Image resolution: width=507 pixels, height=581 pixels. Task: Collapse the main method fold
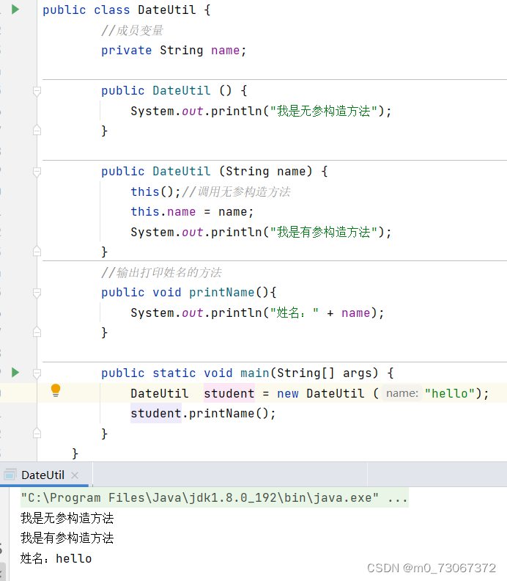37,373
